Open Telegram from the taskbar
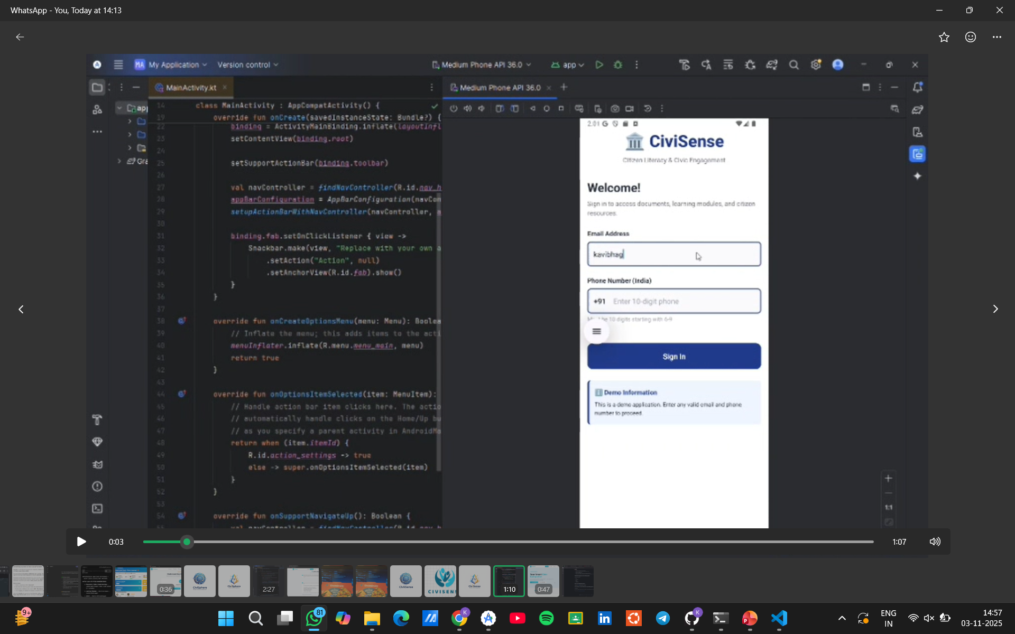Viewport: 1015px width, 634px height. [x=662, y=618]
